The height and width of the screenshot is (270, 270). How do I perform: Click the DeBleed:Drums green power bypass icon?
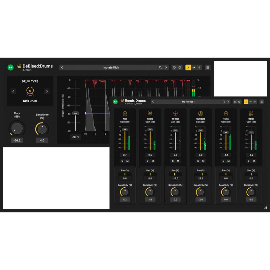pyautogui.click(x=11, y=67)
